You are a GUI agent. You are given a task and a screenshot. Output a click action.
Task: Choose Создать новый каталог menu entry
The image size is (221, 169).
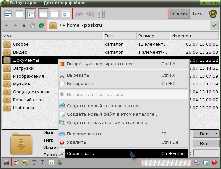point(124,106)
